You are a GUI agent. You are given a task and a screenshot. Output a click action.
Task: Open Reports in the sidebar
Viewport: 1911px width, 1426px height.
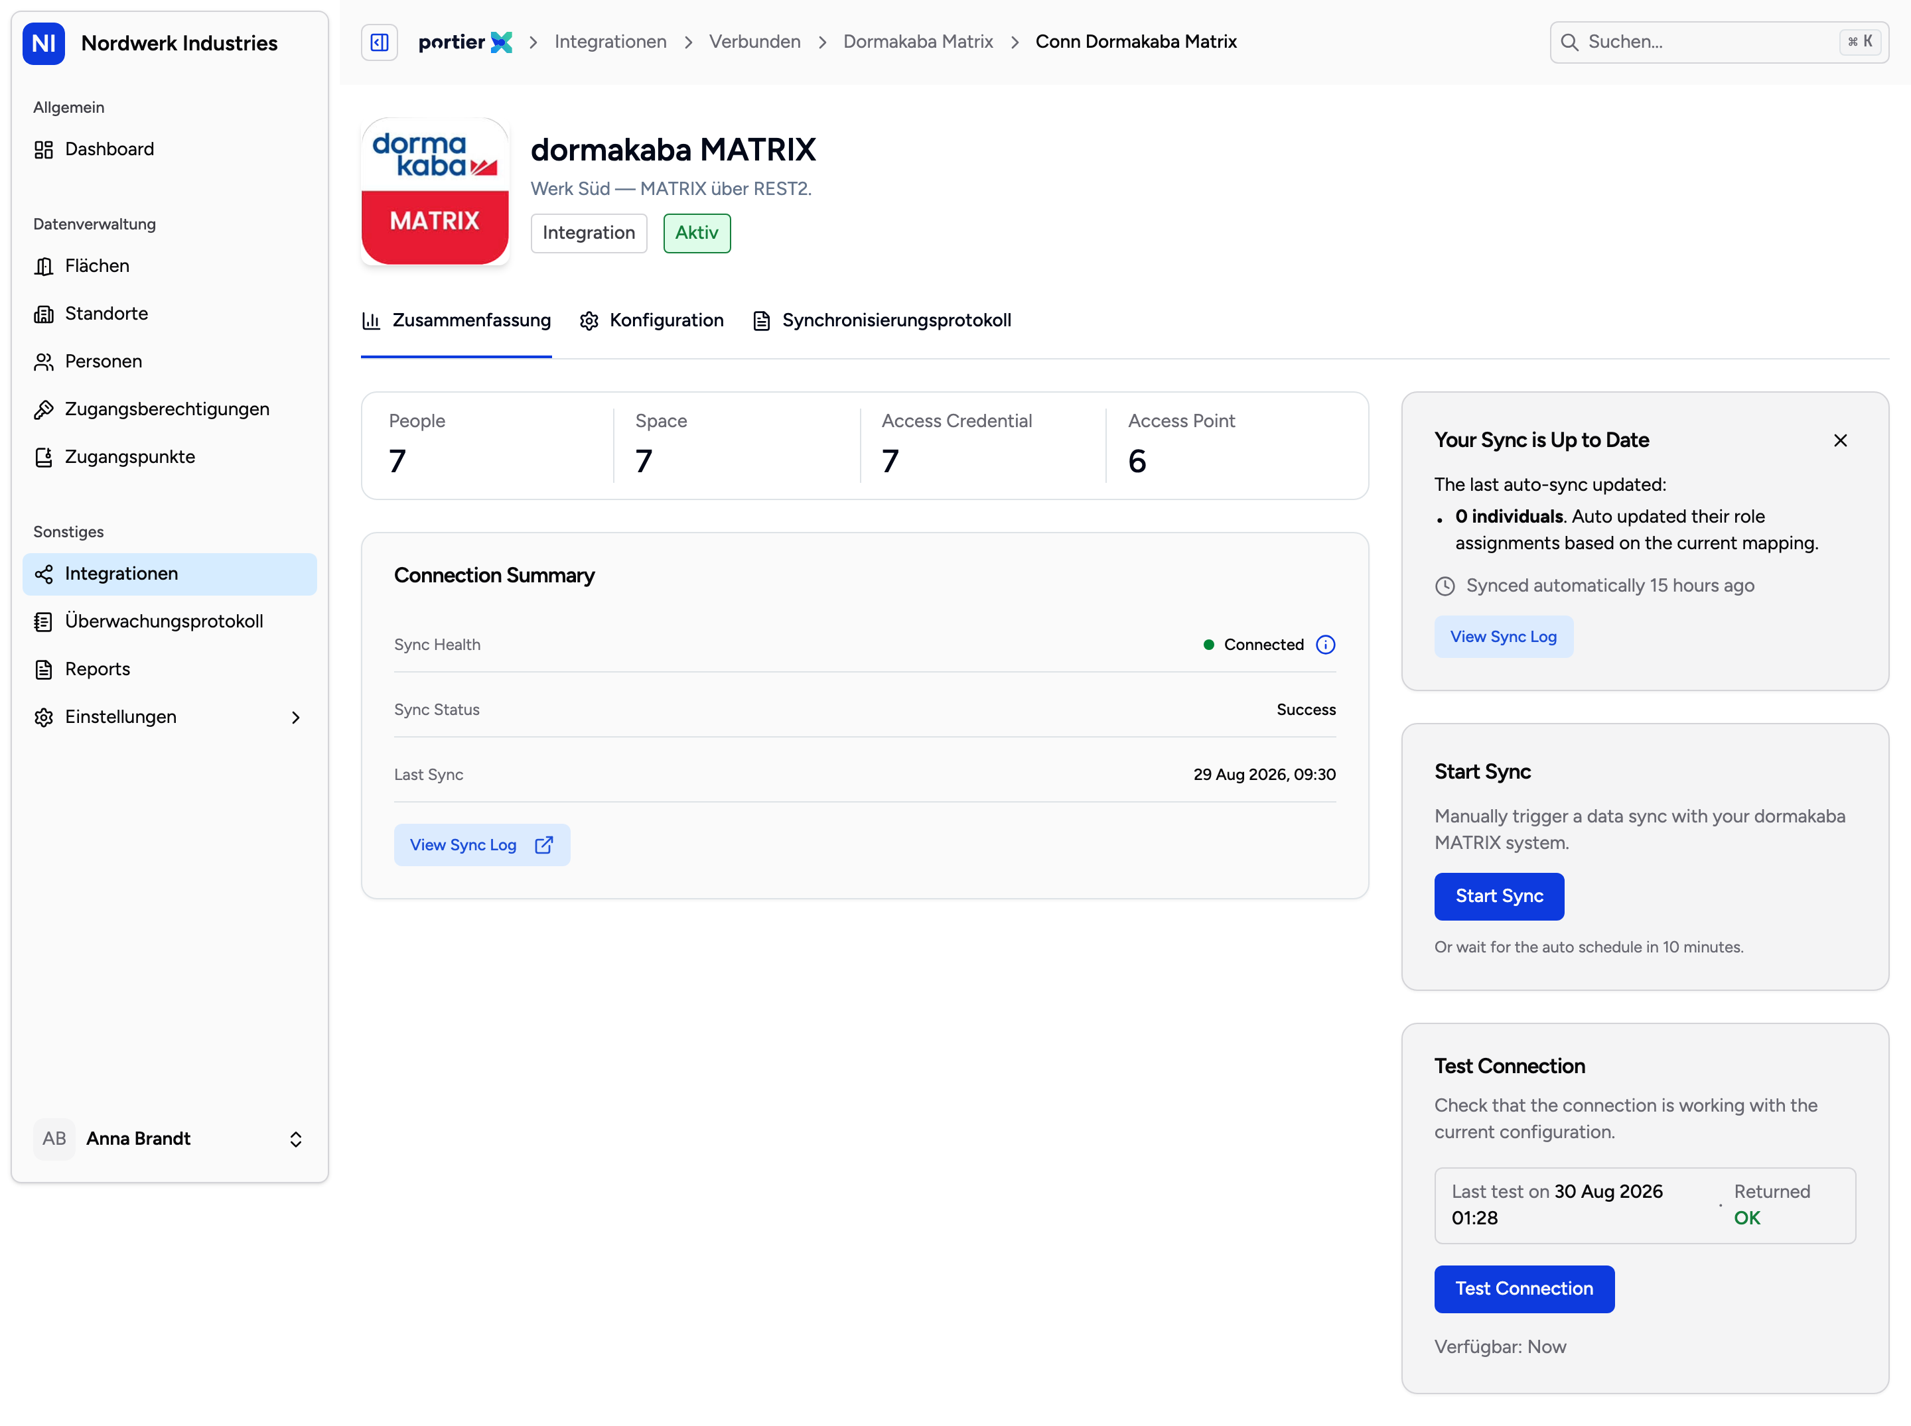(169, 670)
